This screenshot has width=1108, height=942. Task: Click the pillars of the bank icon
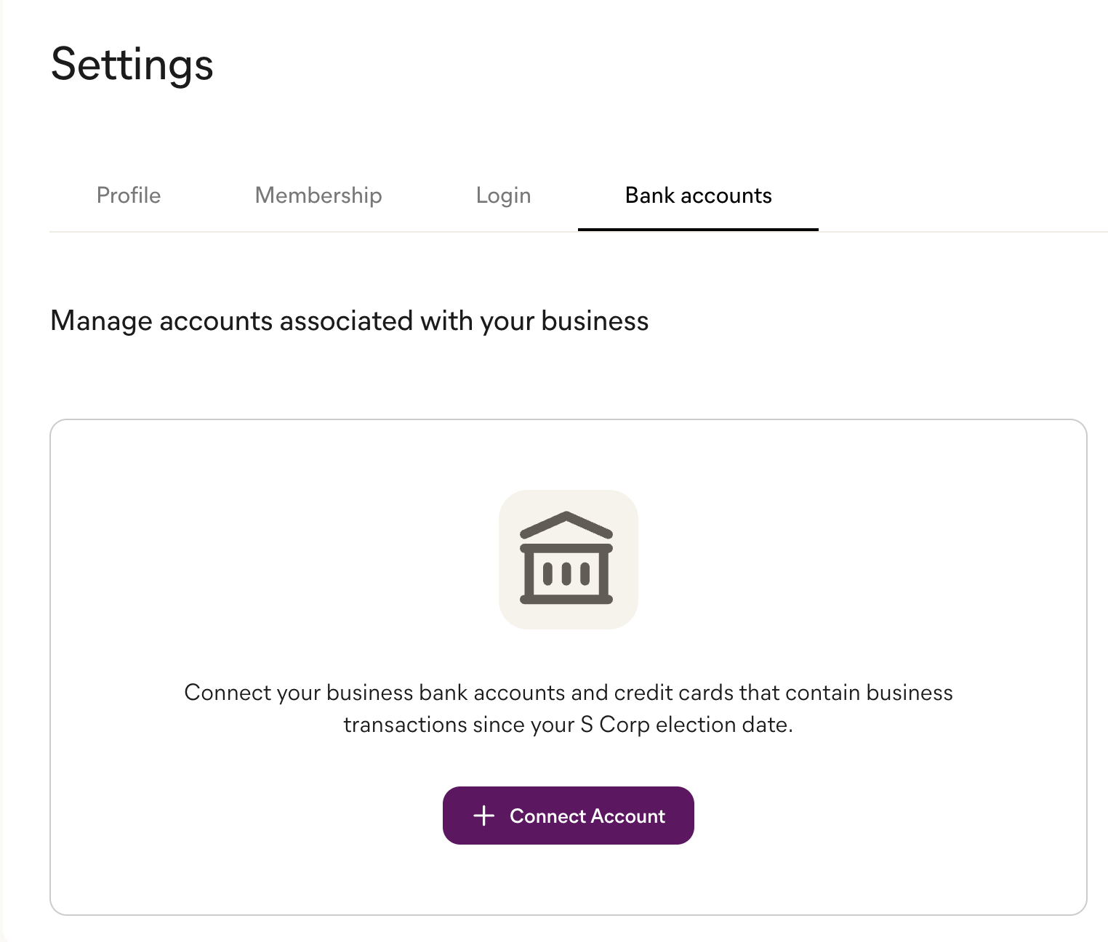tap(566, 573)
